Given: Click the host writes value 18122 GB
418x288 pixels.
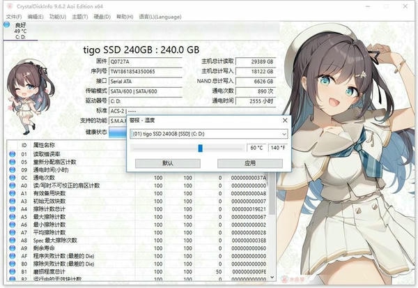Looking at the screenshot, I should pyautogui.click(x=256, y=72).
